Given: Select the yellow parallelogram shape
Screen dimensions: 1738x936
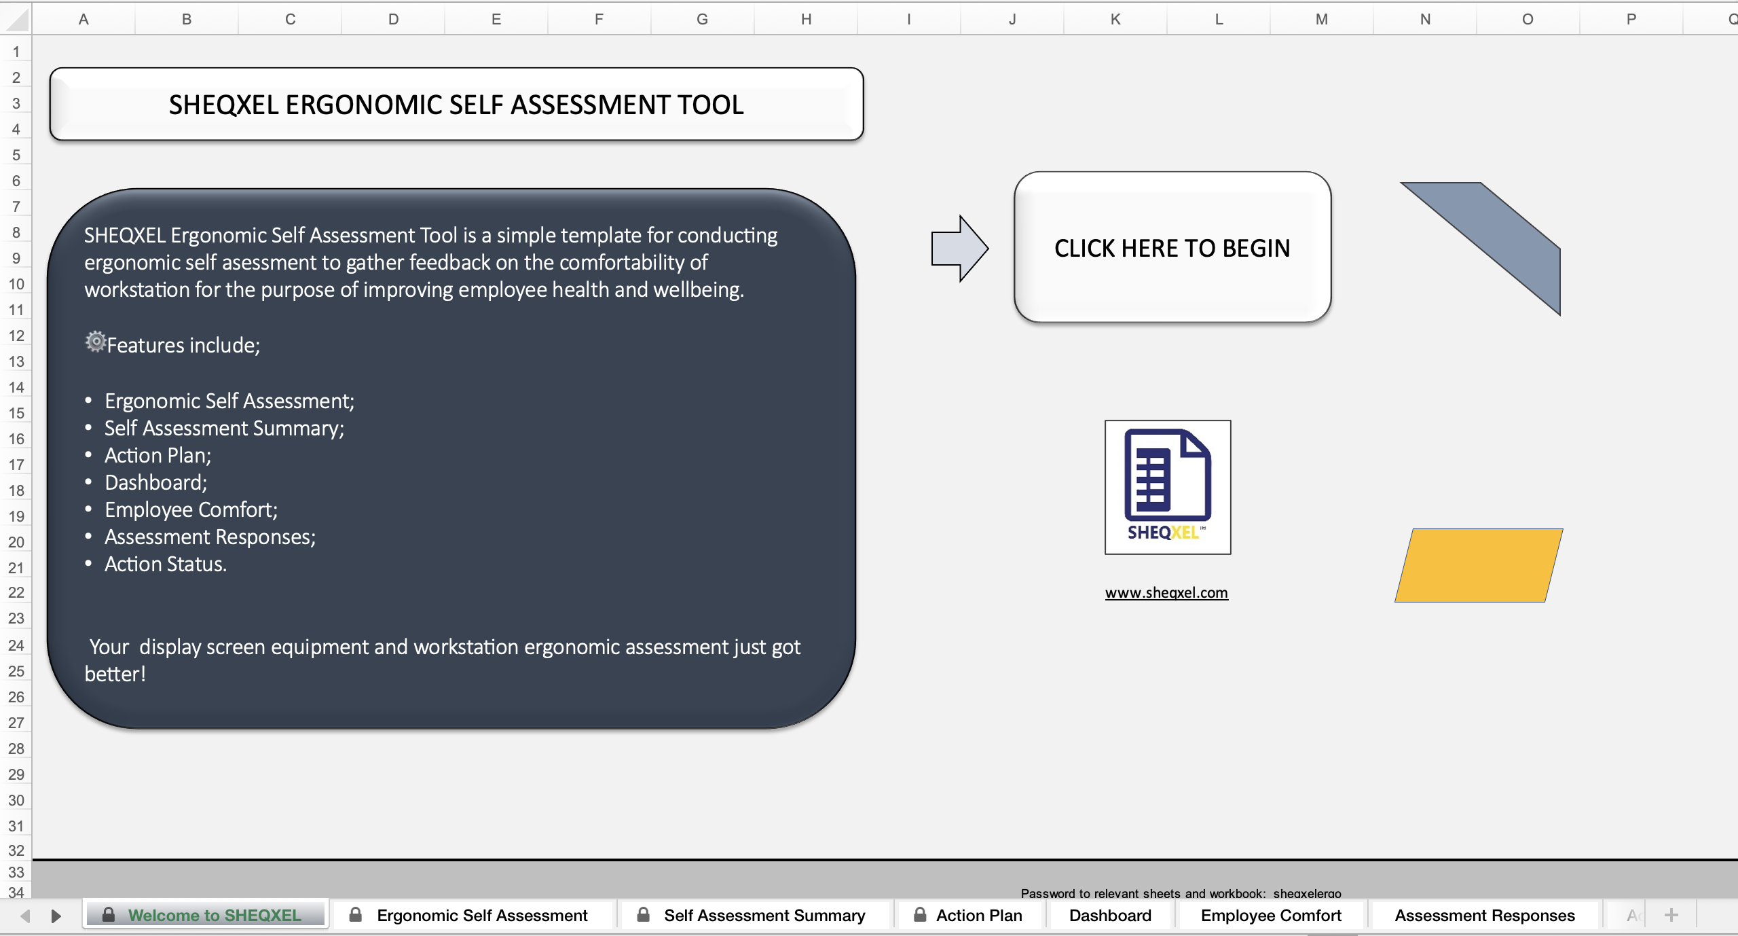Looking at the screenshot, I should tap(1479, 565).
